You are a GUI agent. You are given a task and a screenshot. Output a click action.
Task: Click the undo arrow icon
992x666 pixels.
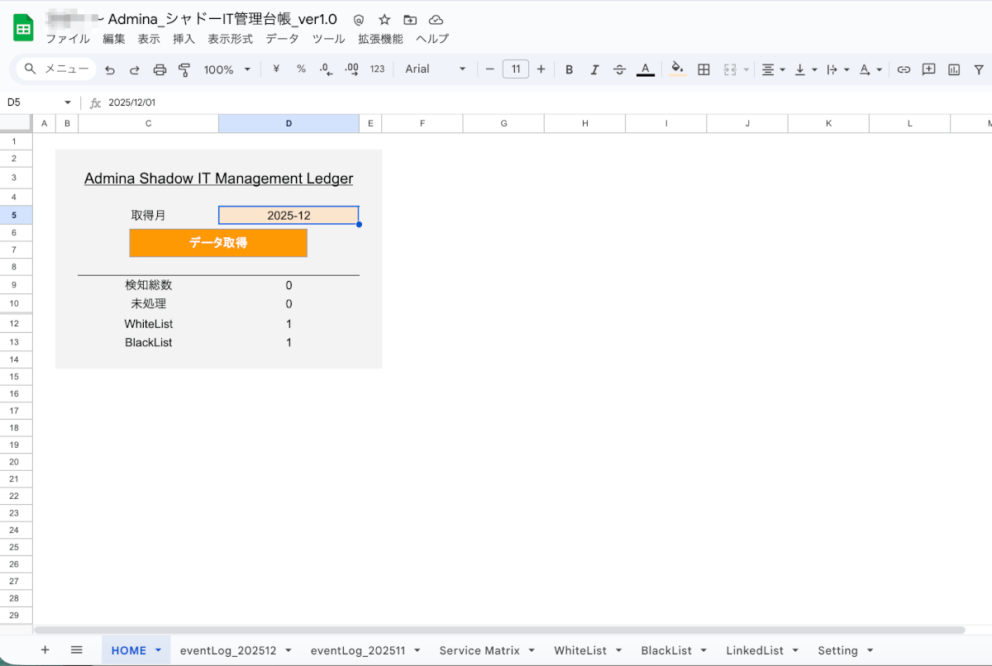tap(110, 69)
